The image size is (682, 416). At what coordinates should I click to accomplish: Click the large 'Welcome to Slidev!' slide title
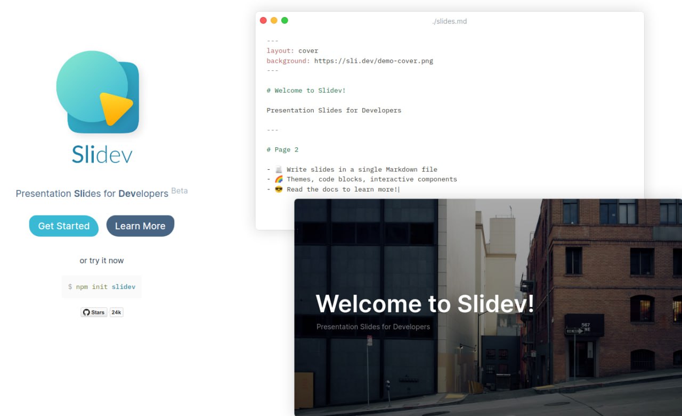pyautogui.click(x=425, y=304)
